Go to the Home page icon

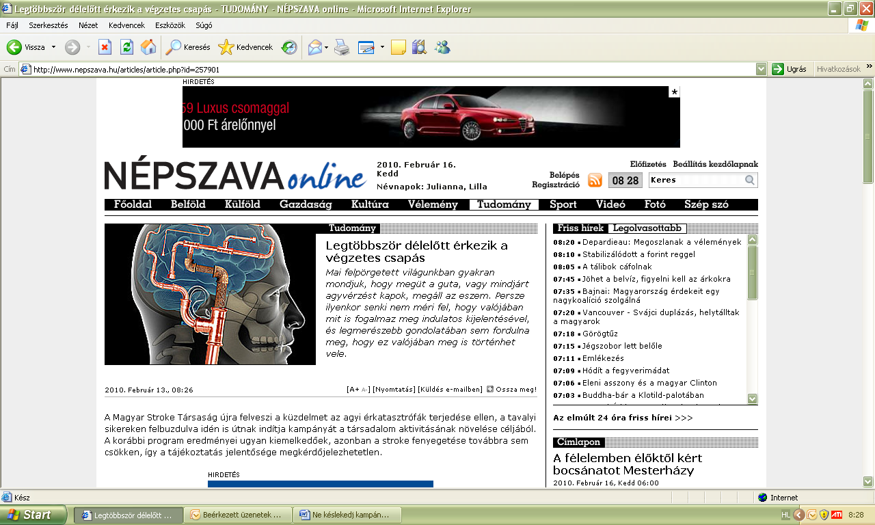pyautogui.click(x=148, y=47)
